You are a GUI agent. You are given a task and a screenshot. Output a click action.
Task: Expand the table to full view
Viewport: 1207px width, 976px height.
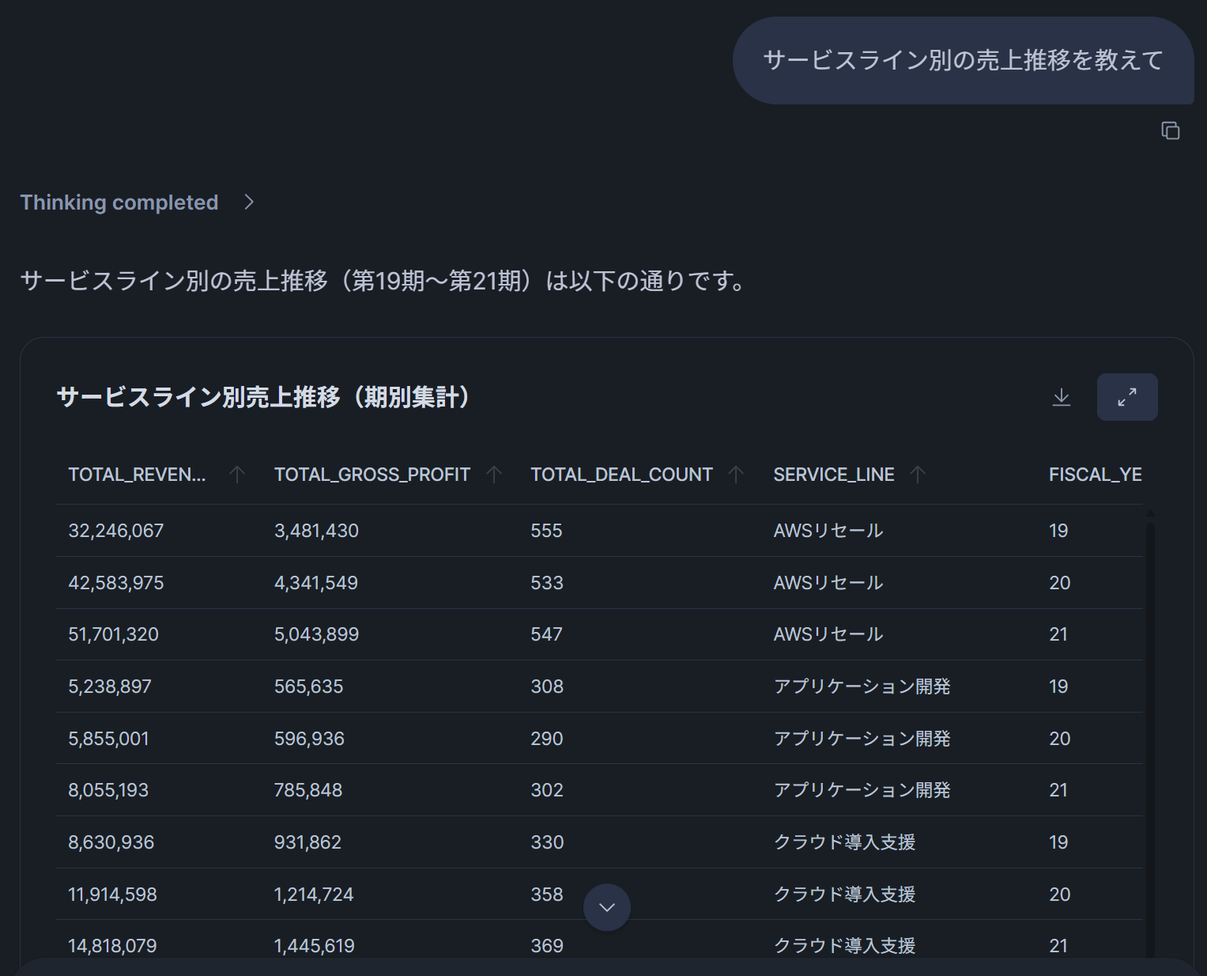[x=1126, y=397]
